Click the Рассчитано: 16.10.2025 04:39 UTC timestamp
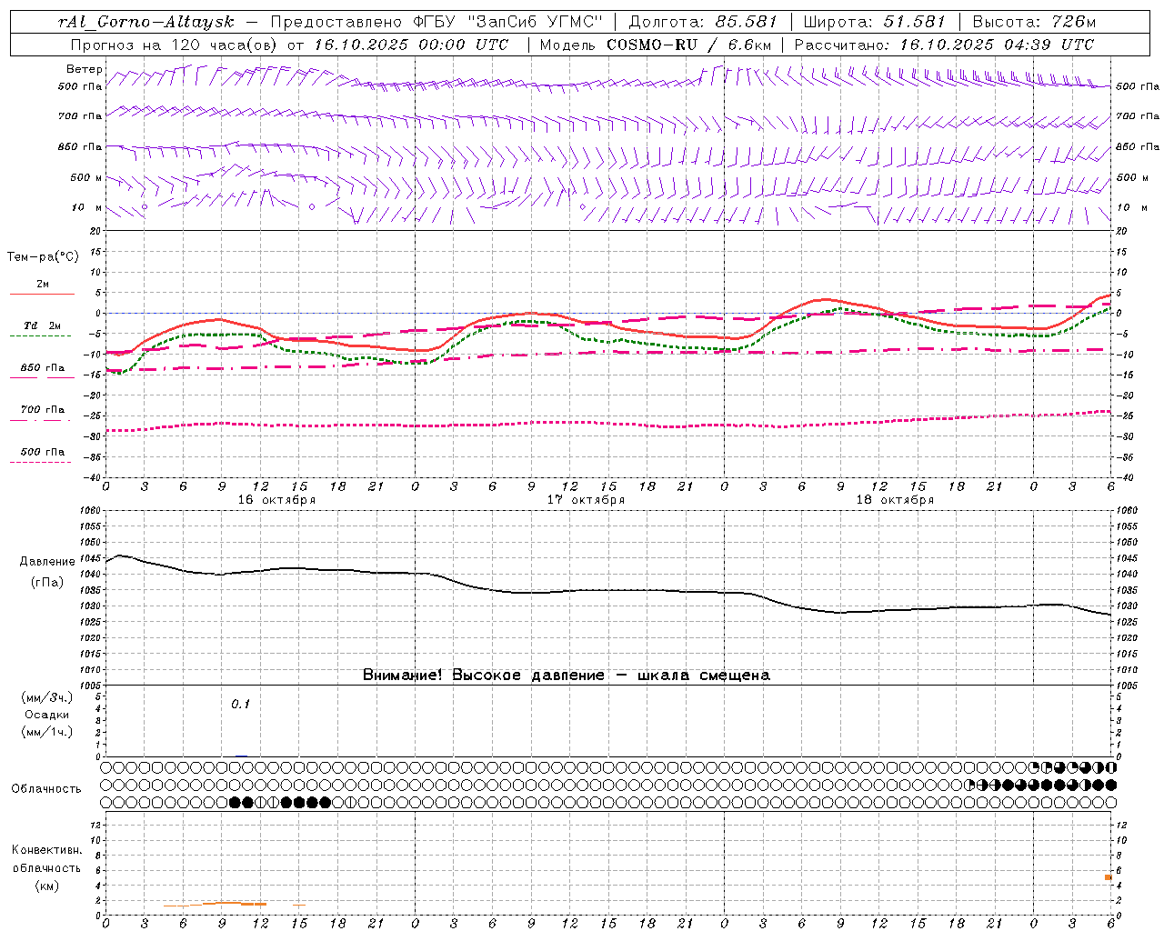Viewport: 1164px width, 931px height. [x=944, y=45]
